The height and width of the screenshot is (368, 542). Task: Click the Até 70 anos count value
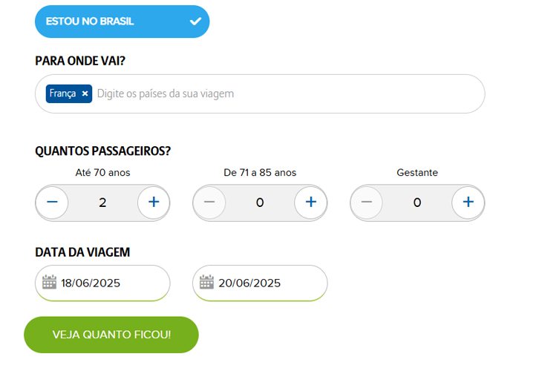(x=102, y=203)
